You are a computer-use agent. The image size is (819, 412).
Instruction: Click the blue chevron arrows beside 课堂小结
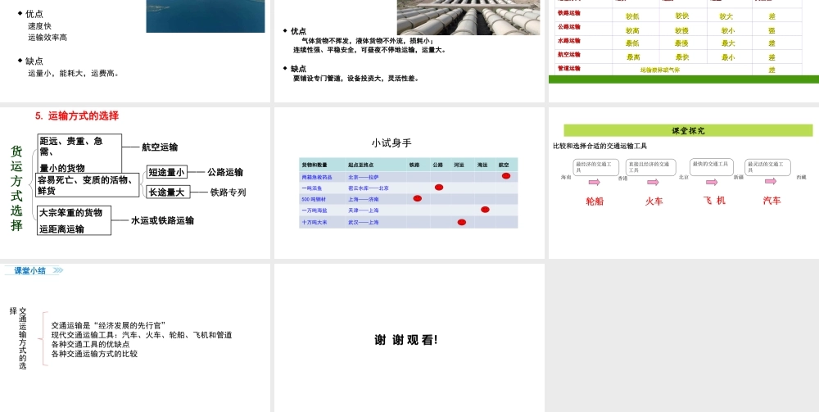point(58,270)
